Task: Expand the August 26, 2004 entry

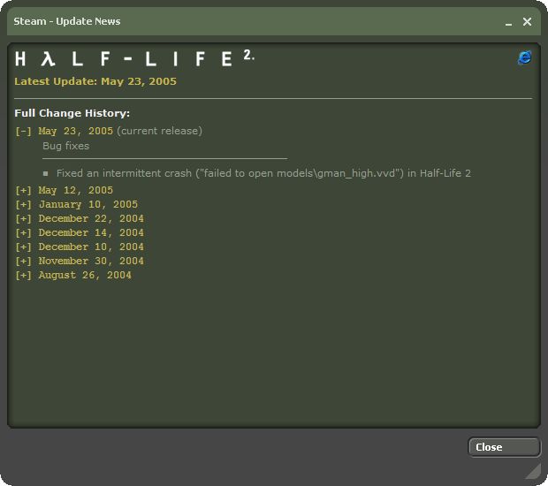Action: [x=23, y=276]
